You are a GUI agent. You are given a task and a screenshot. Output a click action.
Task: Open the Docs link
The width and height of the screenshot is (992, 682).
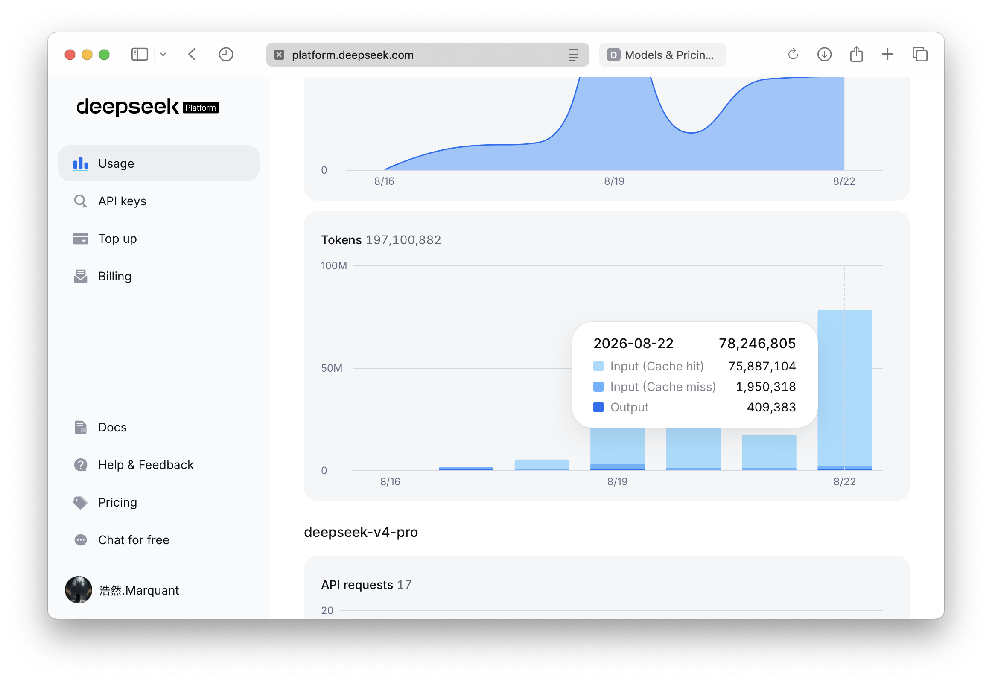pos(112,427)
